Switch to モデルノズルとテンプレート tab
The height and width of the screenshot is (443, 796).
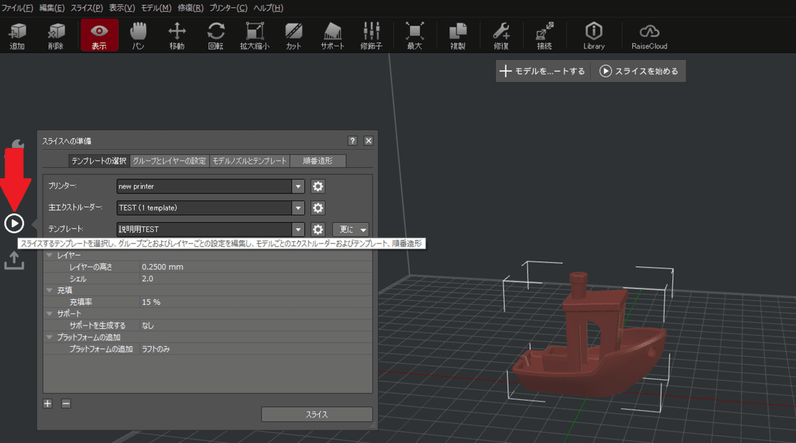point(249,161)
